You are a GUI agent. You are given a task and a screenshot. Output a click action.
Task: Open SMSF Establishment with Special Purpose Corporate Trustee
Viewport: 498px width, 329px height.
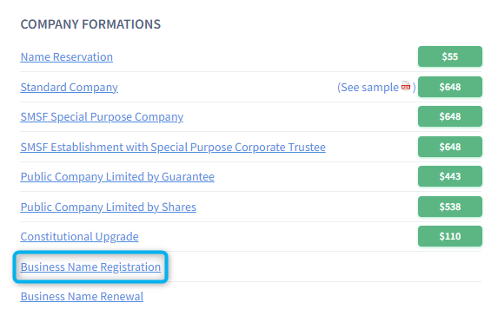(x=173, y=147)
